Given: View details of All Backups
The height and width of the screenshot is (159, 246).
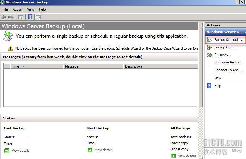Looking at the screenshot, I should click(187, 156).
